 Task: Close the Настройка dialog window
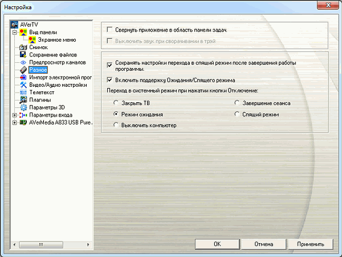[328, 5]
